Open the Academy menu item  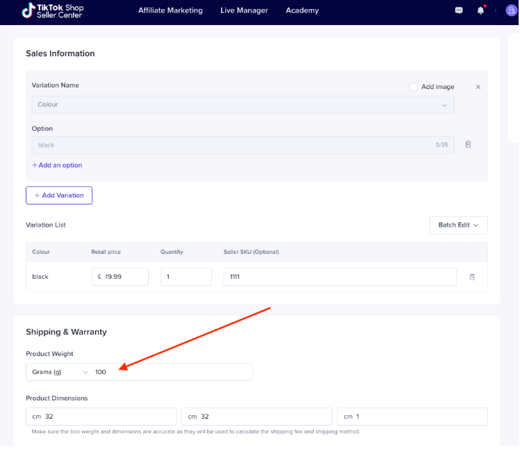pyautogui.click(x=302, y=10)
